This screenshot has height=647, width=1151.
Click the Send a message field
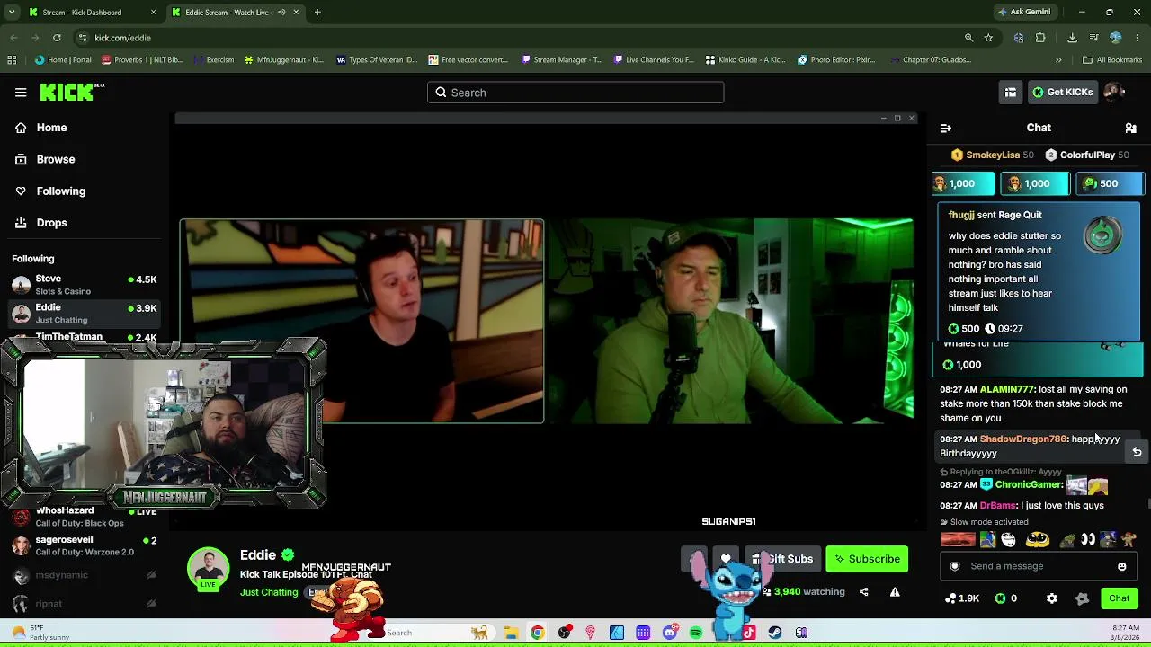[1037, 566]
